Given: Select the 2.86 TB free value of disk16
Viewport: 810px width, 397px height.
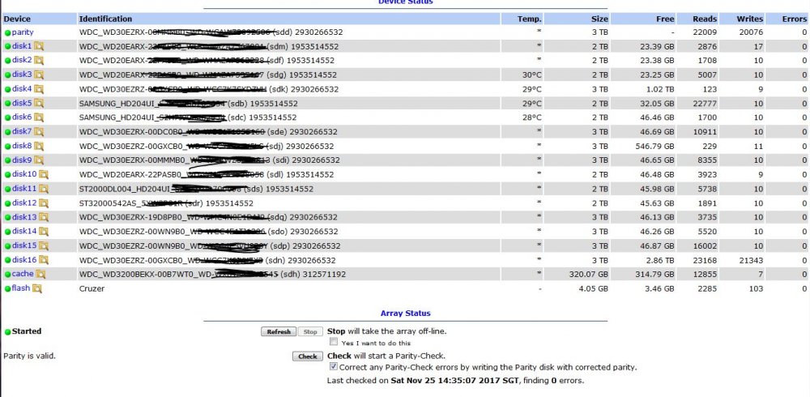Looking at the screenshot, I should [x=661, y=260].
